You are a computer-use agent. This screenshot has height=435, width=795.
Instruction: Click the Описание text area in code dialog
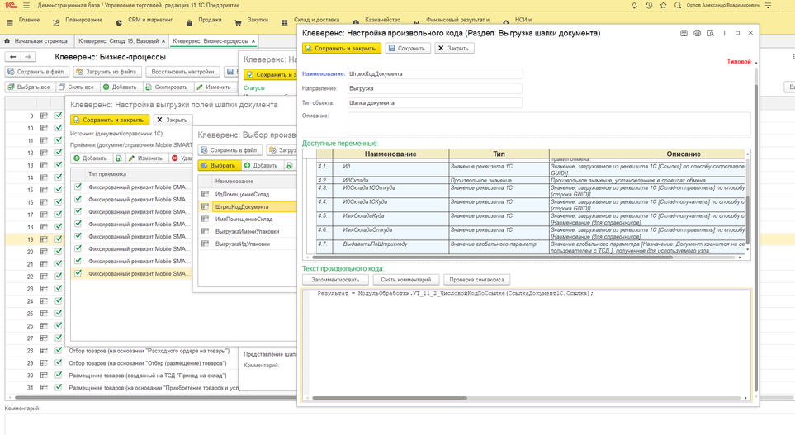[549, 124]
